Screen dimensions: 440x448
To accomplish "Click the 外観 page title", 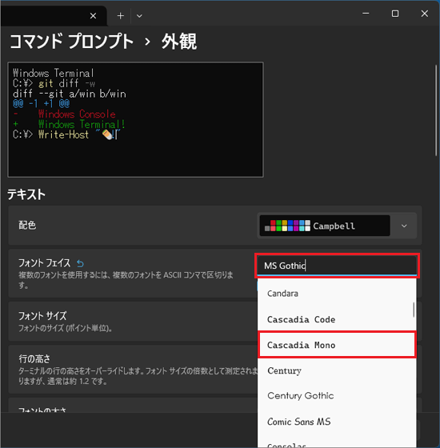I will 179,42.
